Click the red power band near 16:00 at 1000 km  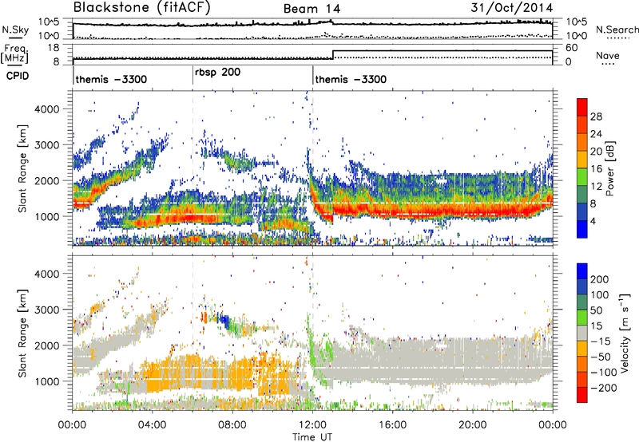click(392, 211)
